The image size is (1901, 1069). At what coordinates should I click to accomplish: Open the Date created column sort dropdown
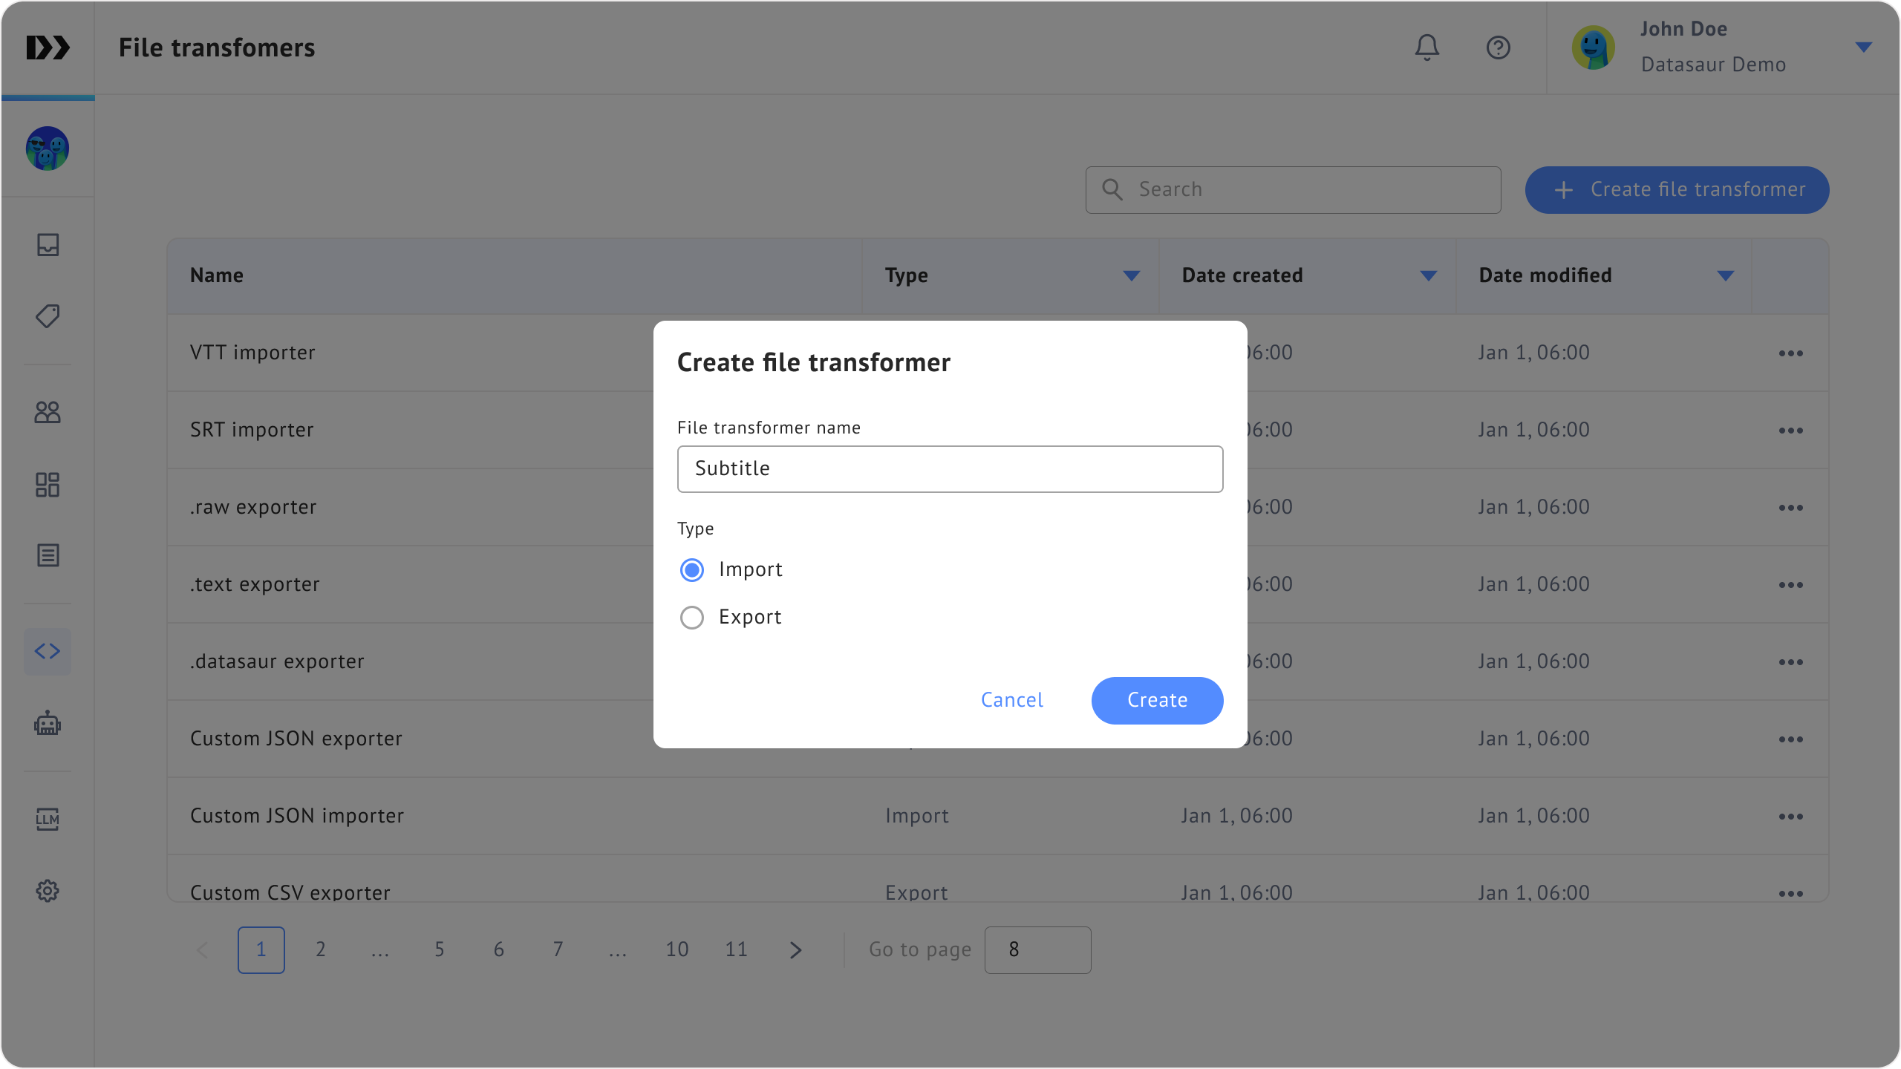(x=1428, y=276)
